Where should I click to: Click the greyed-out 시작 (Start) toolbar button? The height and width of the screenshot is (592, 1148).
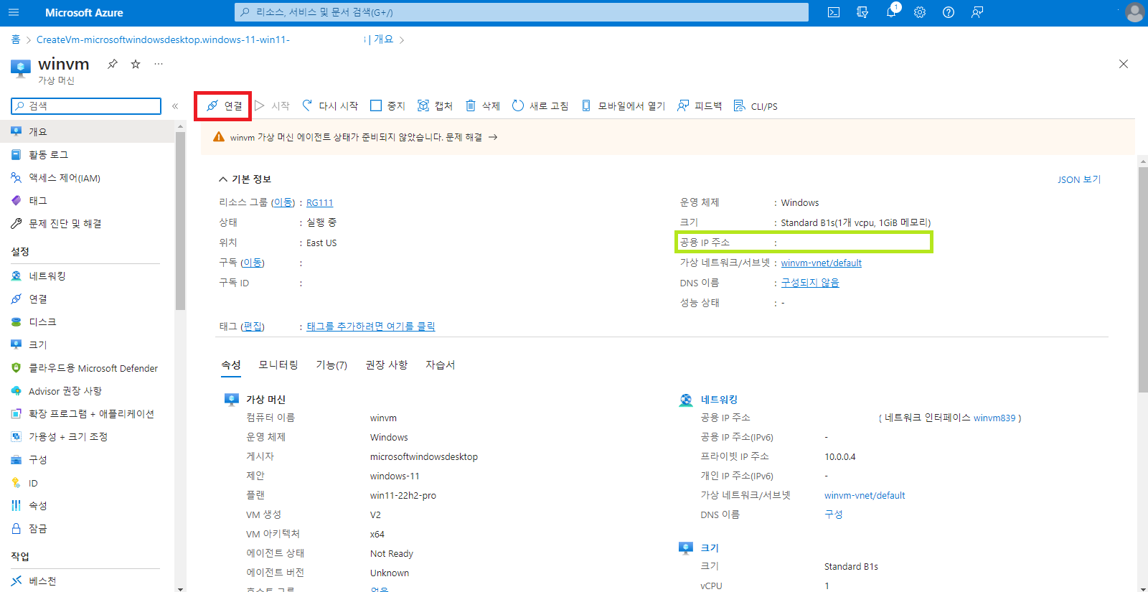pos(272,106)
